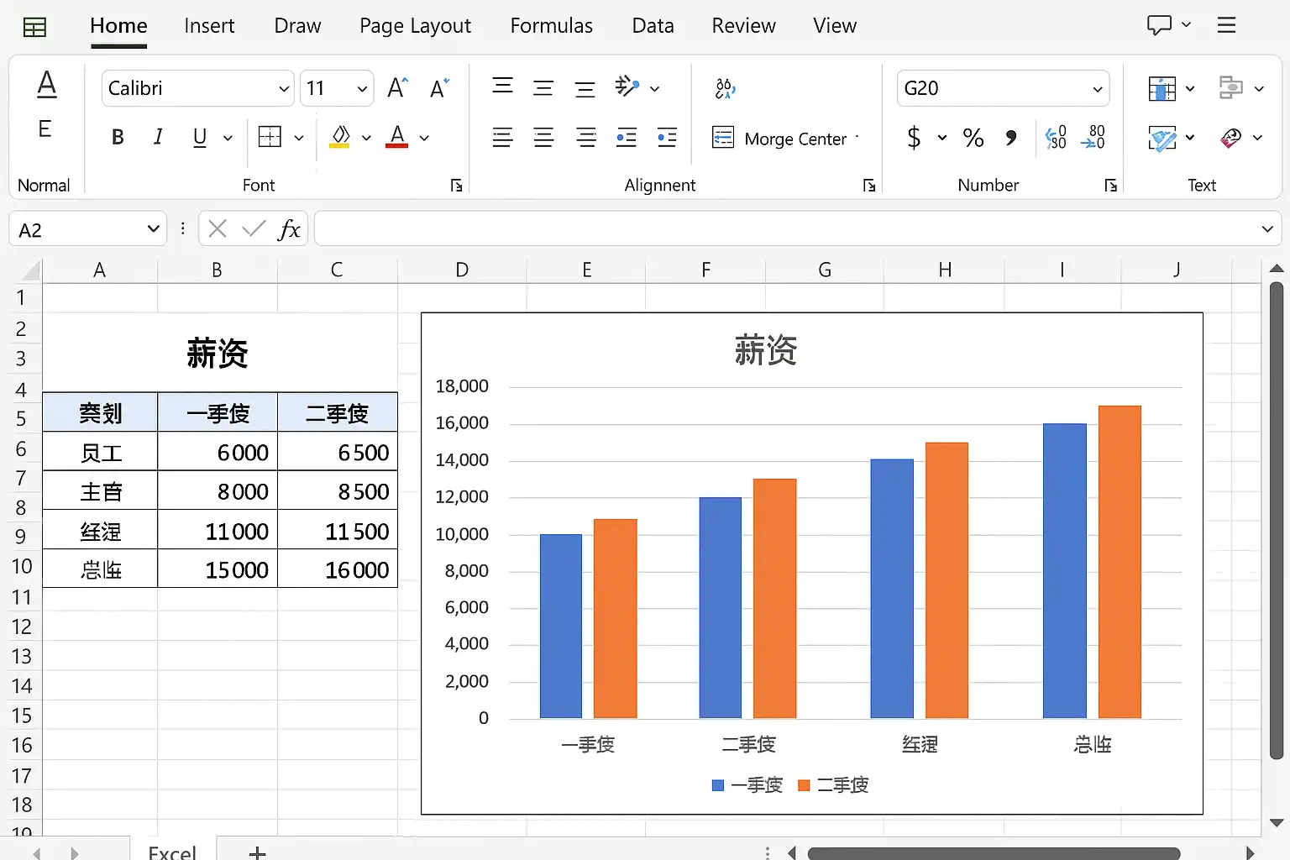Open the Page Layout tab
Viewport: 1290px width, 860px height.
pyautogui.click(x=415, y=26)
